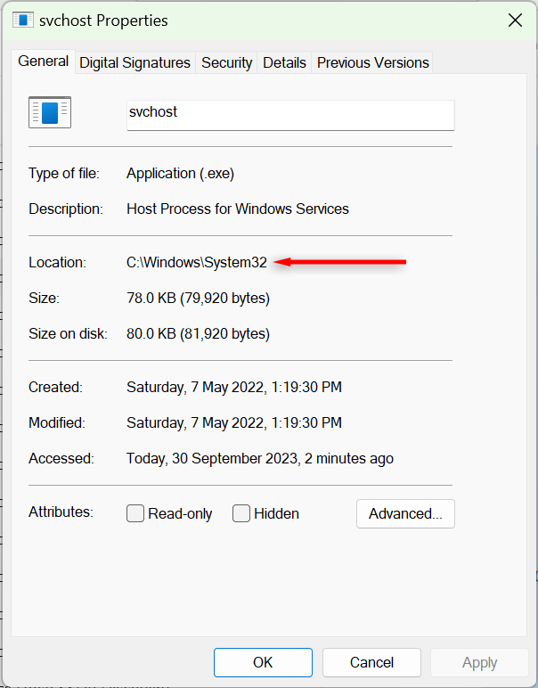Image resolution: width=538 pixels, height=688 pixels.
Task: Click the C:\Windows\System32 location path
Action: tap(197, 262)
